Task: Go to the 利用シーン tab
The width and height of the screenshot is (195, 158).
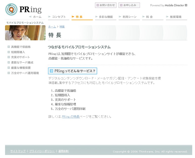Action: pos(129,17)
